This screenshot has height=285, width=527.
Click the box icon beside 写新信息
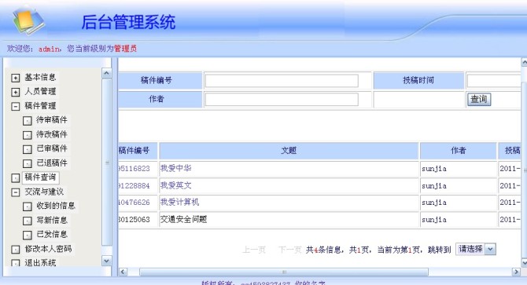[28, 221]
